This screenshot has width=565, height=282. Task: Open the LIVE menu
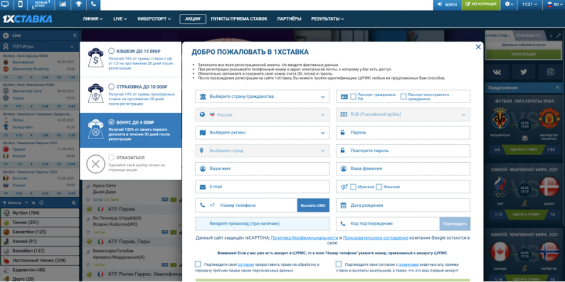pyautogui.click(x=120, y=19)
